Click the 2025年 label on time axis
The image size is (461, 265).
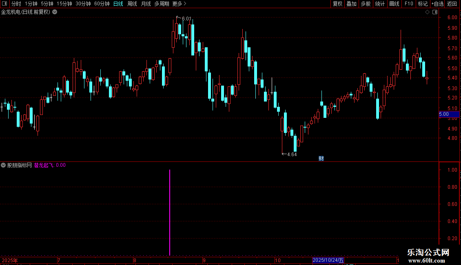pos(10,260)
